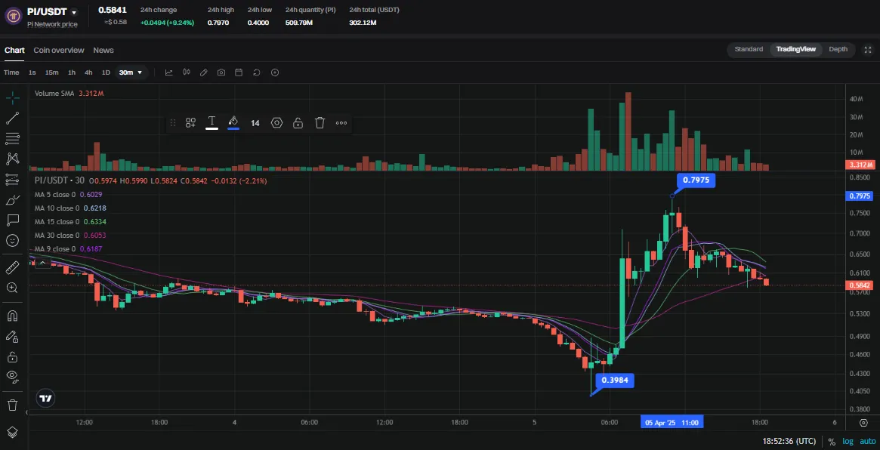The height and width of the screenshot is (450, 880).
Task: Take a chart snapshot with camera icon
Action: click(x=221, y=72)
